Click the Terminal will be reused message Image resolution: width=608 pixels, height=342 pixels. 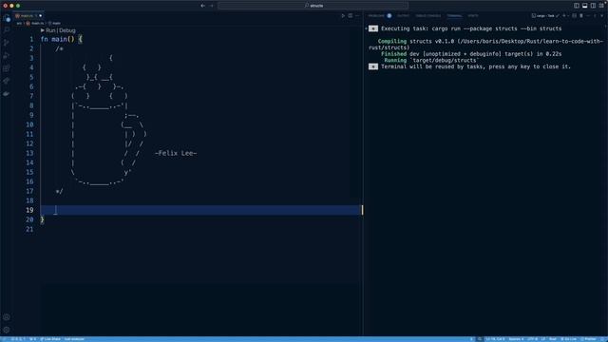click(x=476, y=66)
